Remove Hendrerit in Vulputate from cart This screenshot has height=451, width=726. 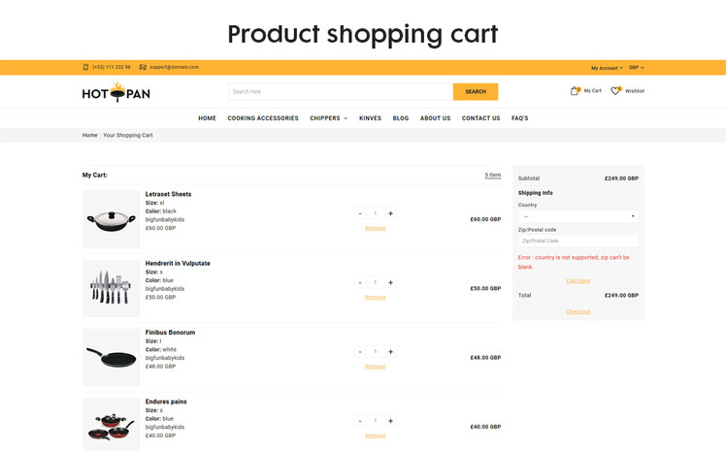click(x=375, y=297)
